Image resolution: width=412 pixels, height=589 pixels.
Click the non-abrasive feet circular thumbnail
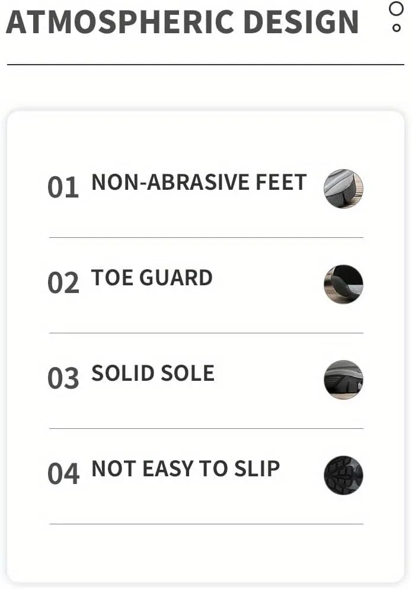click(x=343, y=189)
